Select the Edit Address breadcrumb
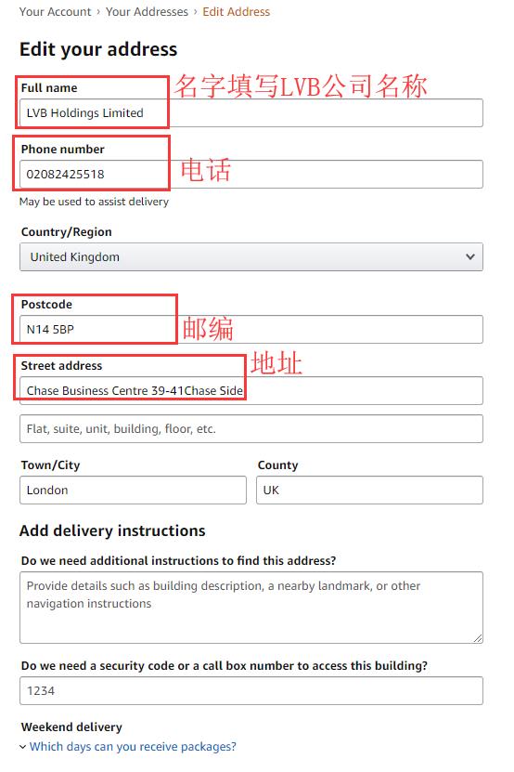 point(236,12)
